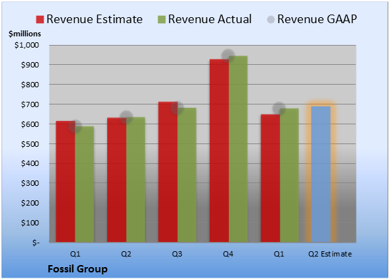Select the green actual bar above Q2
389x279 pixels.
click(136, 180)
